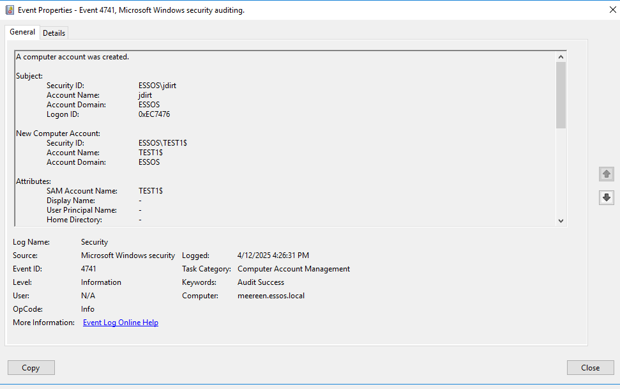This screenshot has height=389, width=620.
Task: Go to next event with down arrow
Action: (606, 198)
